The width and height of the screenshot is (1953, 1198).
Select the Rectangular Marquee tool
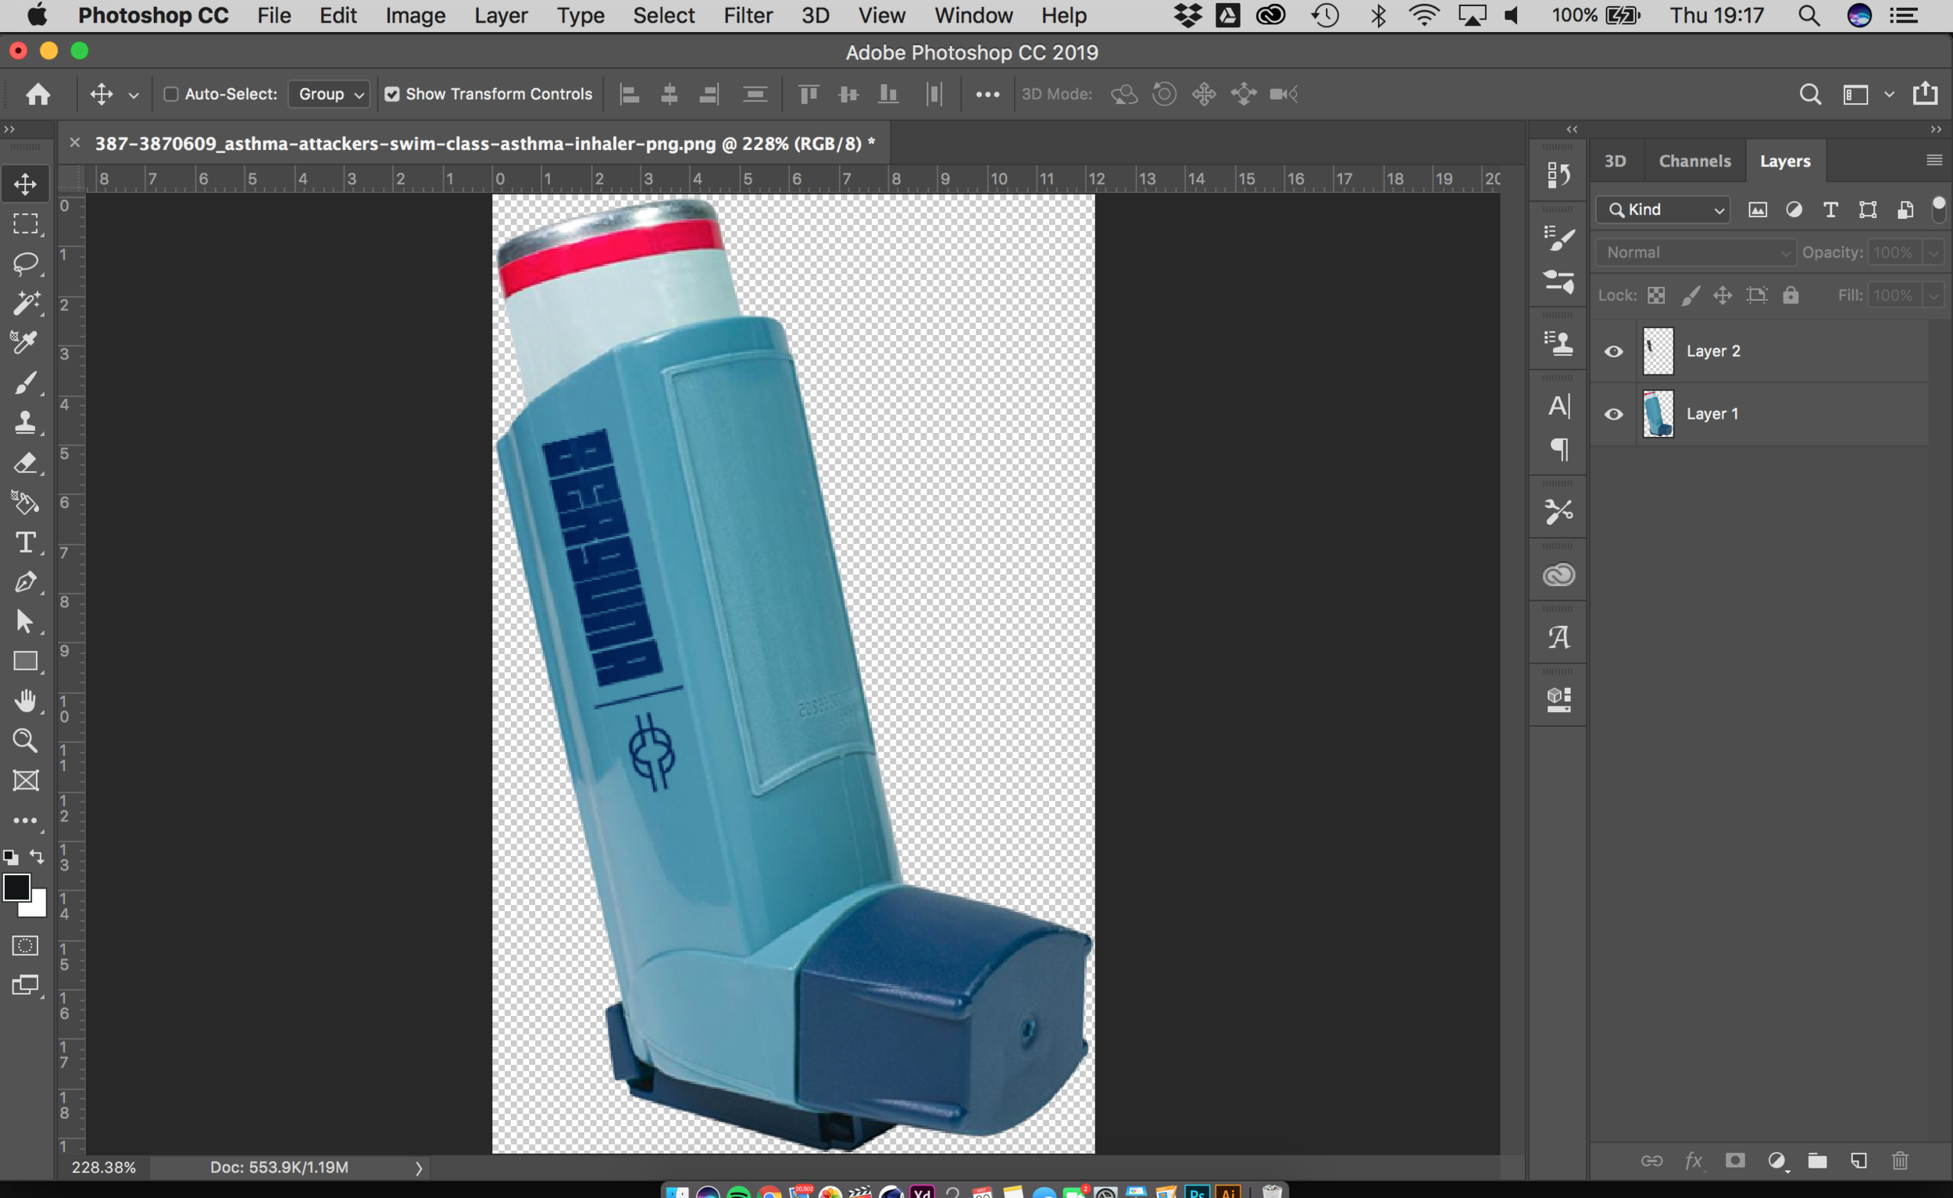[25, 224]
